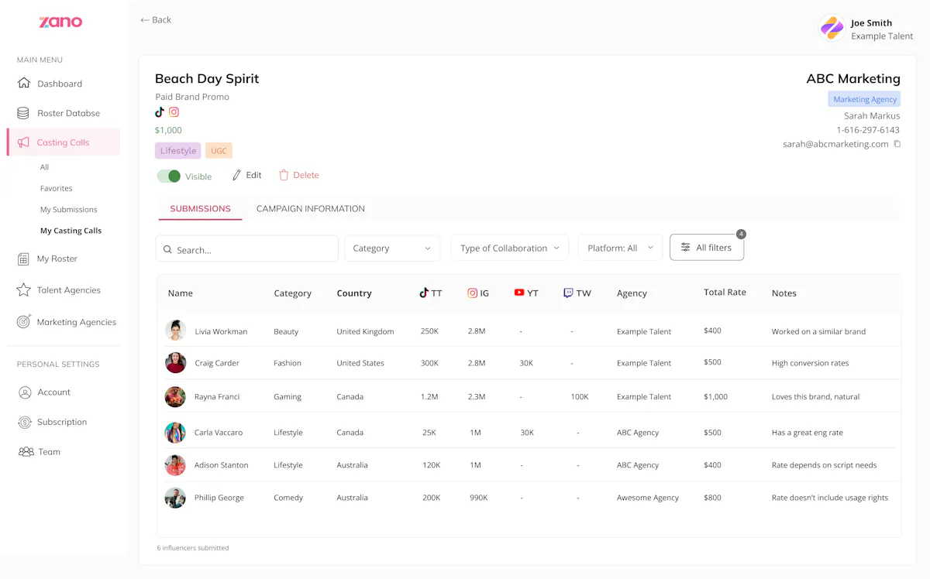Open Dashboard via its house icon
930x579 pixels.
click(24, 84)
